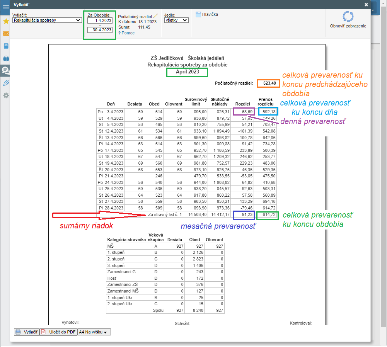Click the end date field 30.4.2023
The width and height of the screenshot is (387, 347).
click(100, 30)
